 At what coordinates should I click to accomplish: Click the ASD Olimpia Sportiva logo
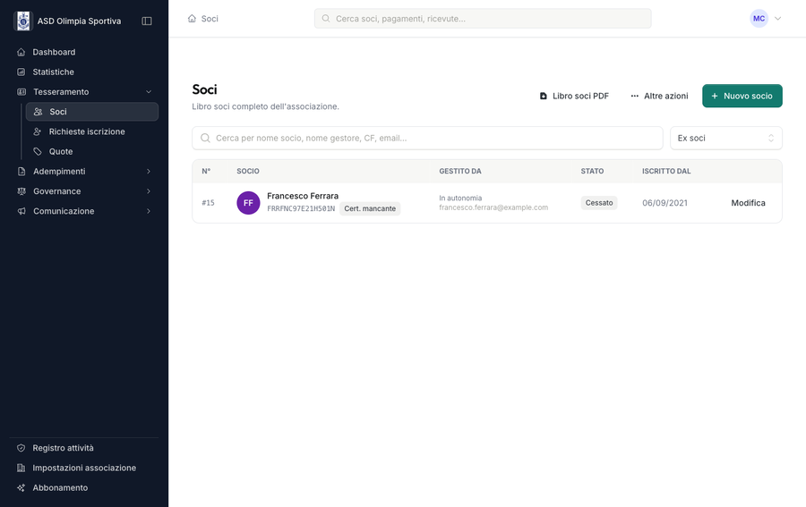coord(23,21)
